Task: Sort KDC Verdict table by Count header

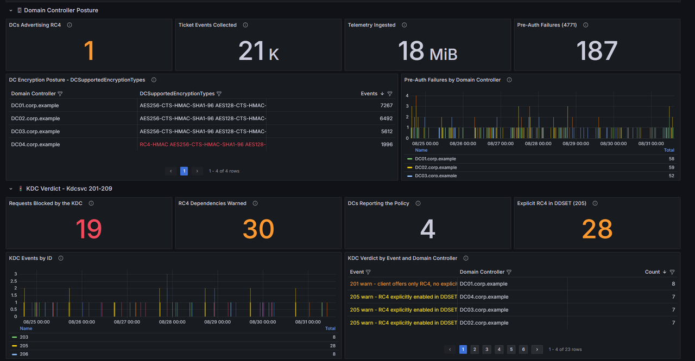Action: [x=652, y=272]
